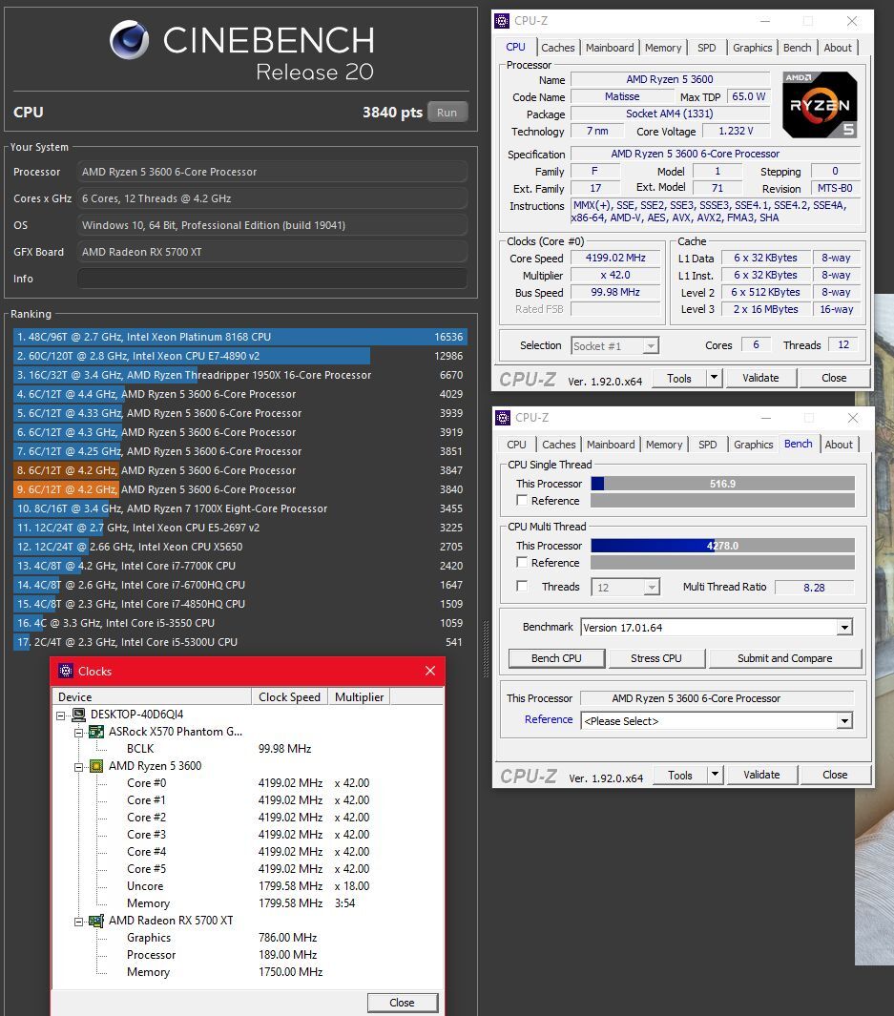The image size is (894, 1016).
Task: Open the Threads count dropdown showing 12
Action: pos(652,587)
